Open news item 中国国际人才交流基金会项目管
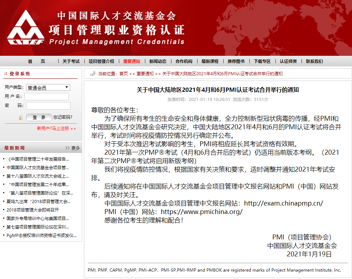 [x=38, y=168]
